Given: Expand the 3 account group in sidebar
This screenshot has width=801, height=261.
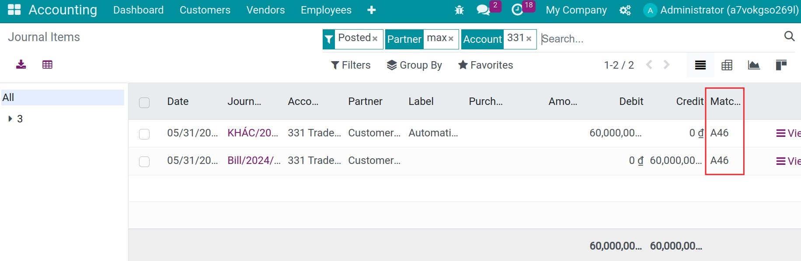Looking at the screenshot, I should coord(10,118).
